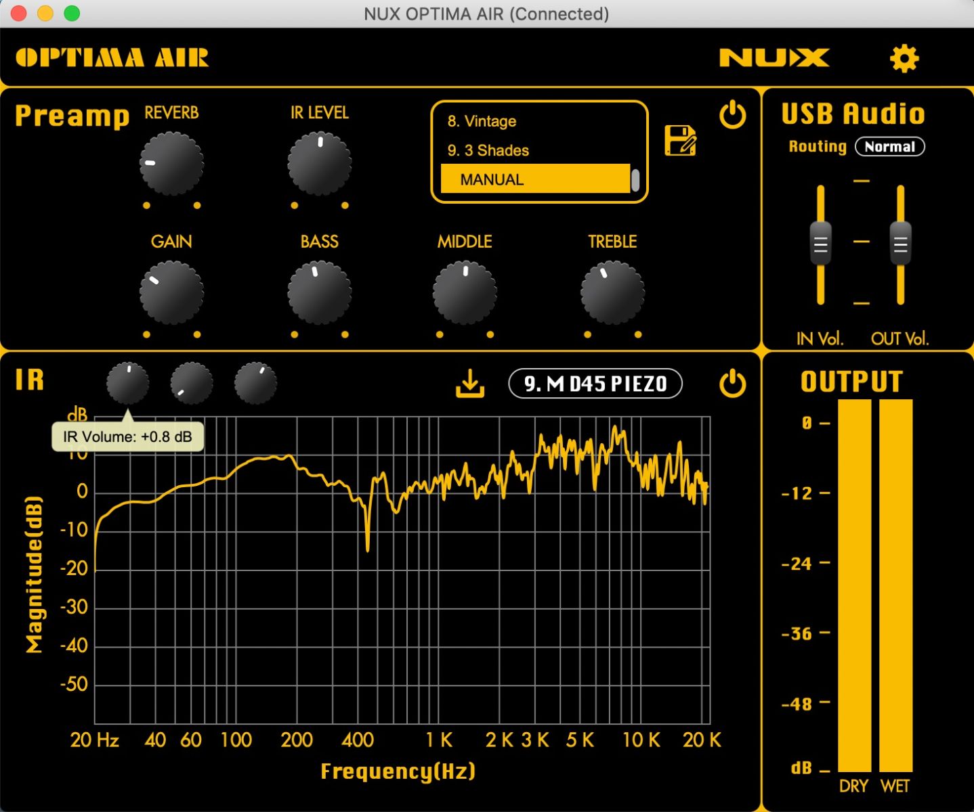The image size is (974, 812).
Task: Click the GAIN knob
Action: tap(171, 293)
